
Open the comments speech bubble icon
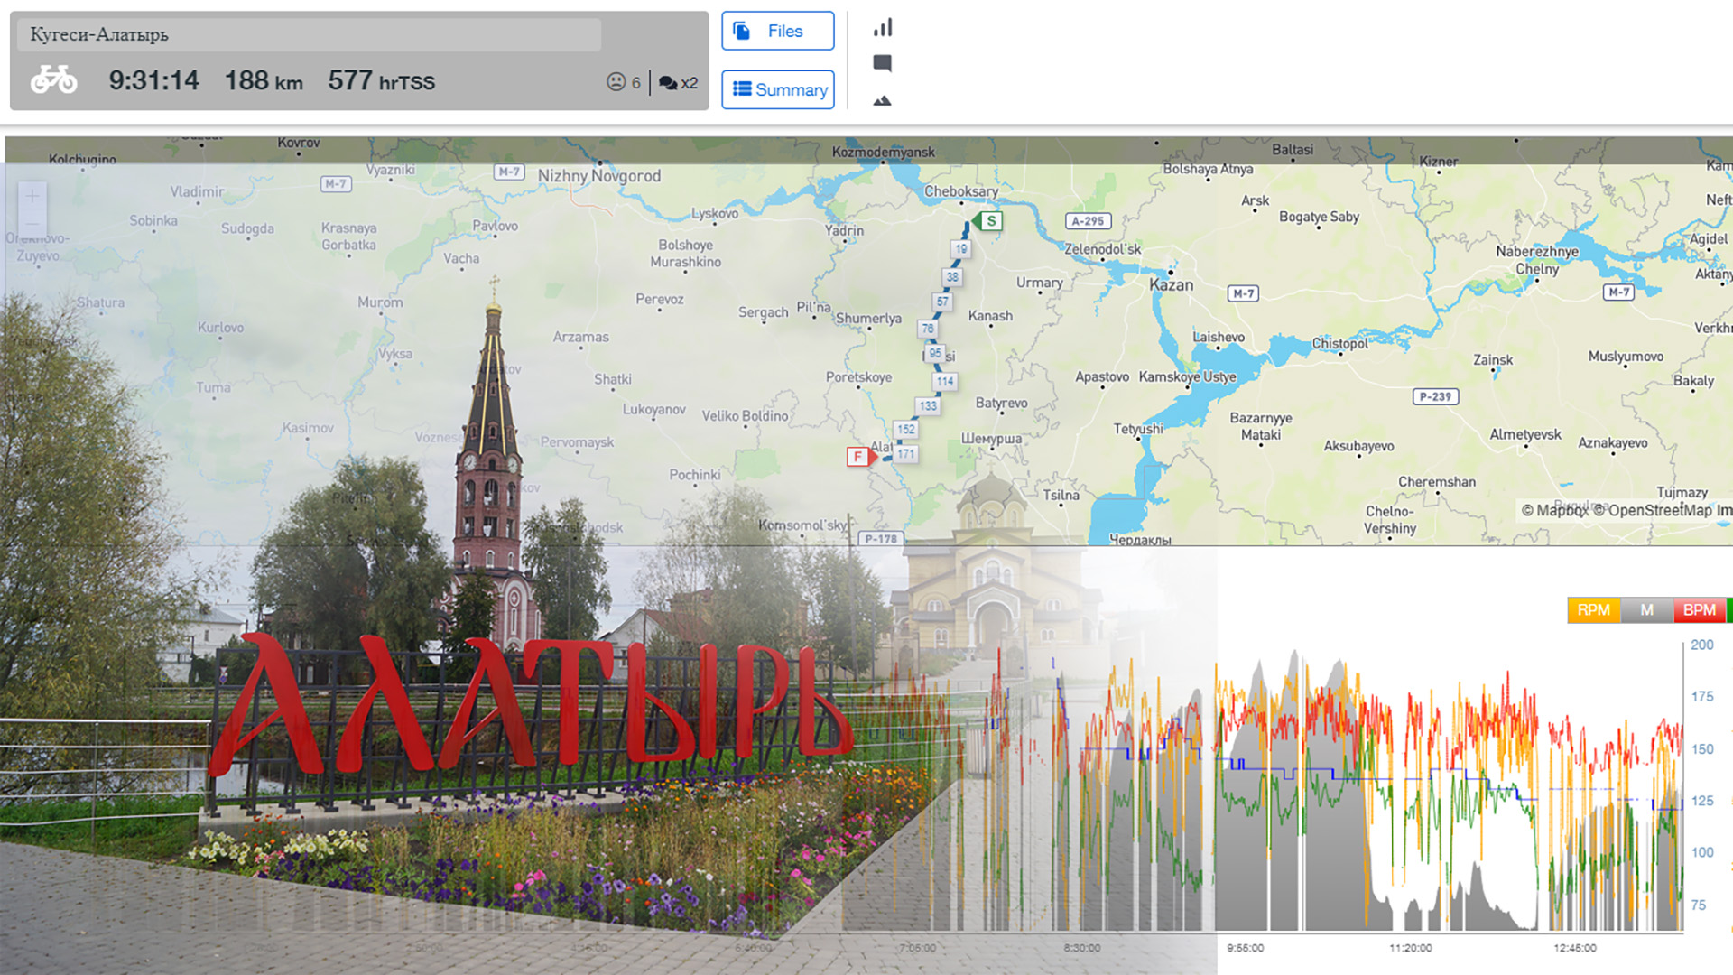[883, 63]
